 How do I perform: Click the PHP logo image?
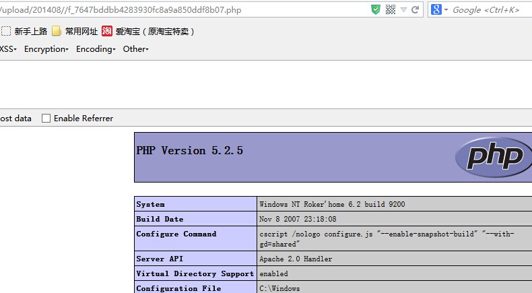tap(494, 157)
